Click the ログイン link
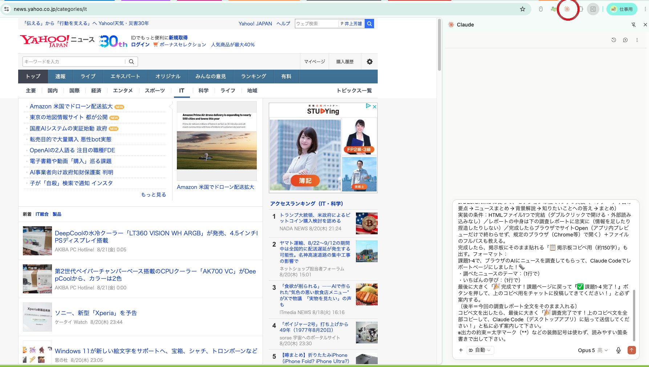Viewport: 649px width, 367px height. [140, 45]
